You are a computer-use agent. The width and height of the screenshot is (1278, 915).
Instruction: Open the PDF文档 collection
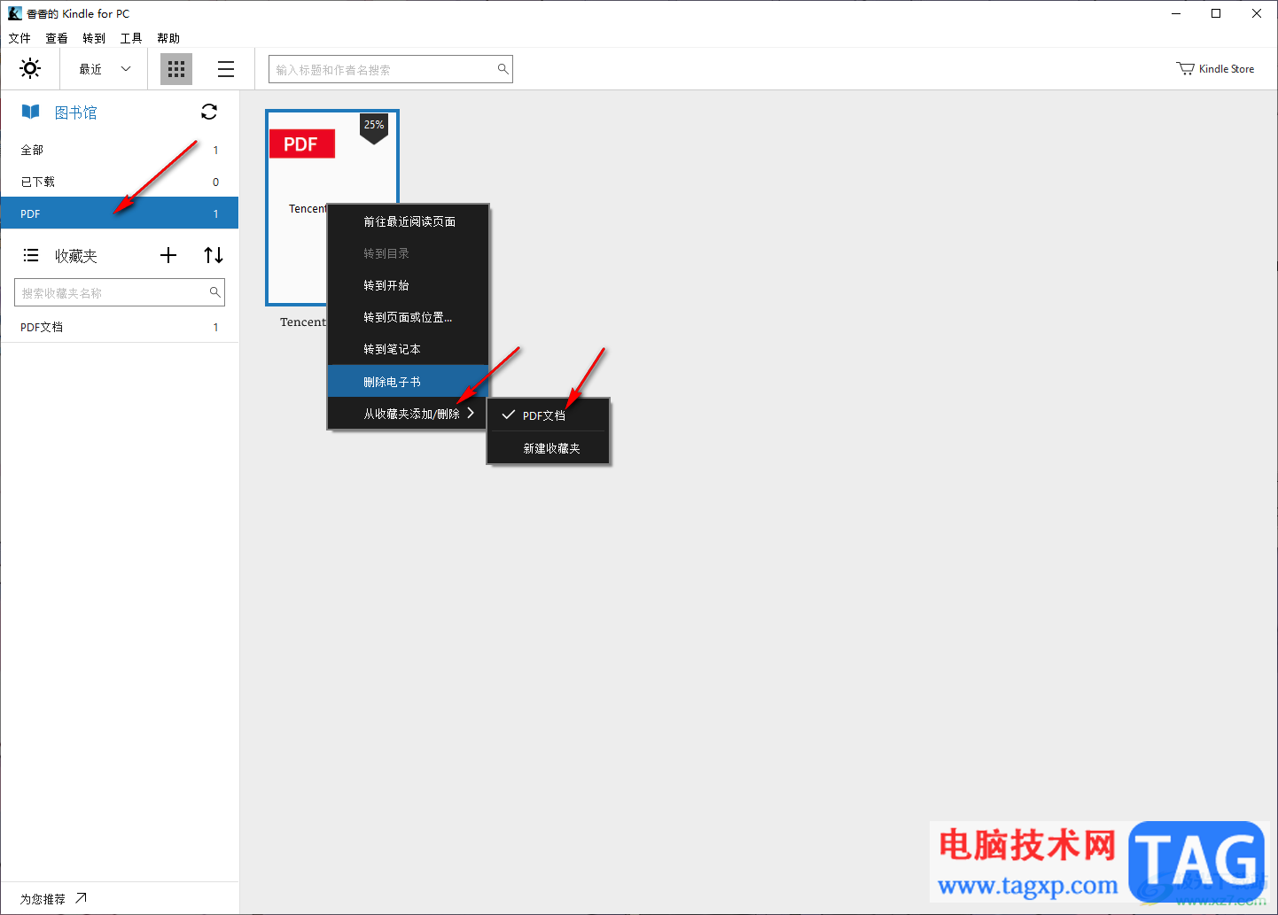[120, 327]
